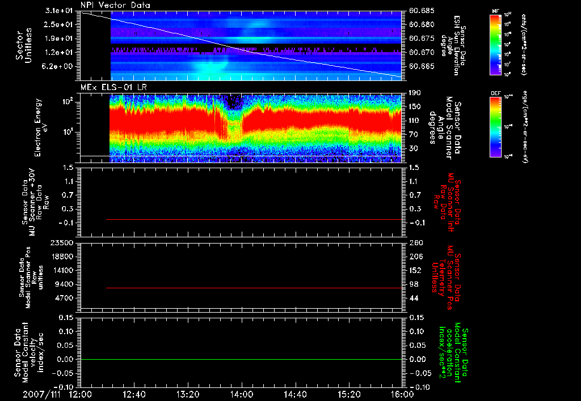Click the '44' telemetry tick value
Screen dimensions: 581x401
click(x=414, y=298)
